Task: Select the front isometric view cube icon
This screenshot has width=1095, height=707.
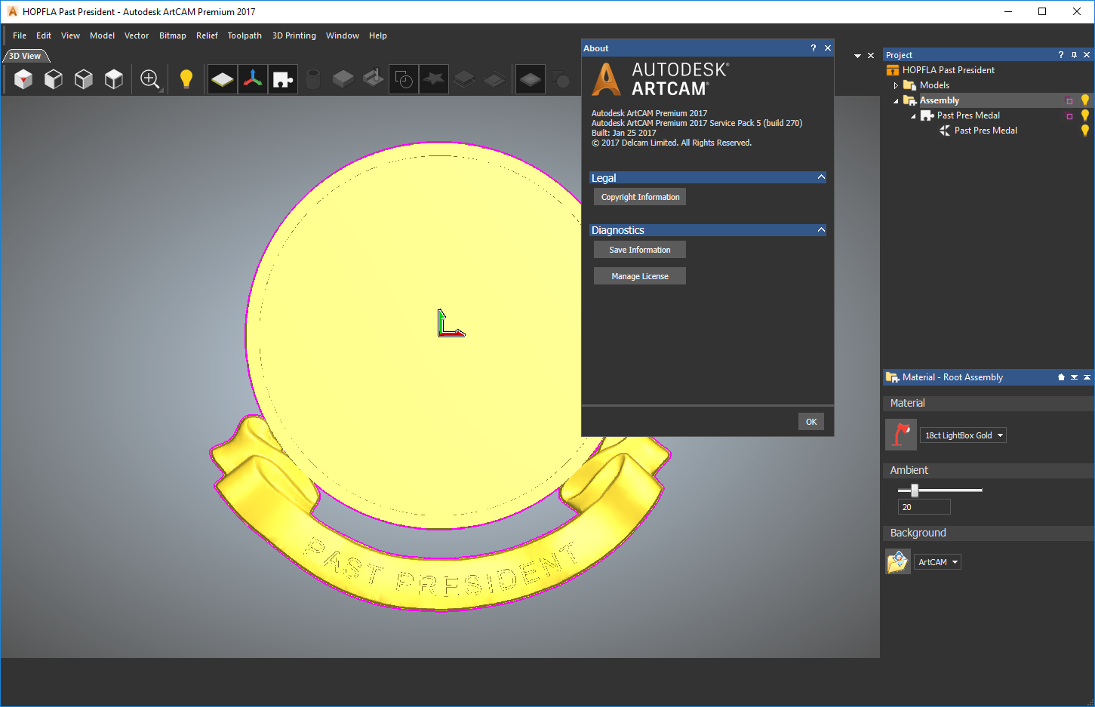Action: [23, 78]
